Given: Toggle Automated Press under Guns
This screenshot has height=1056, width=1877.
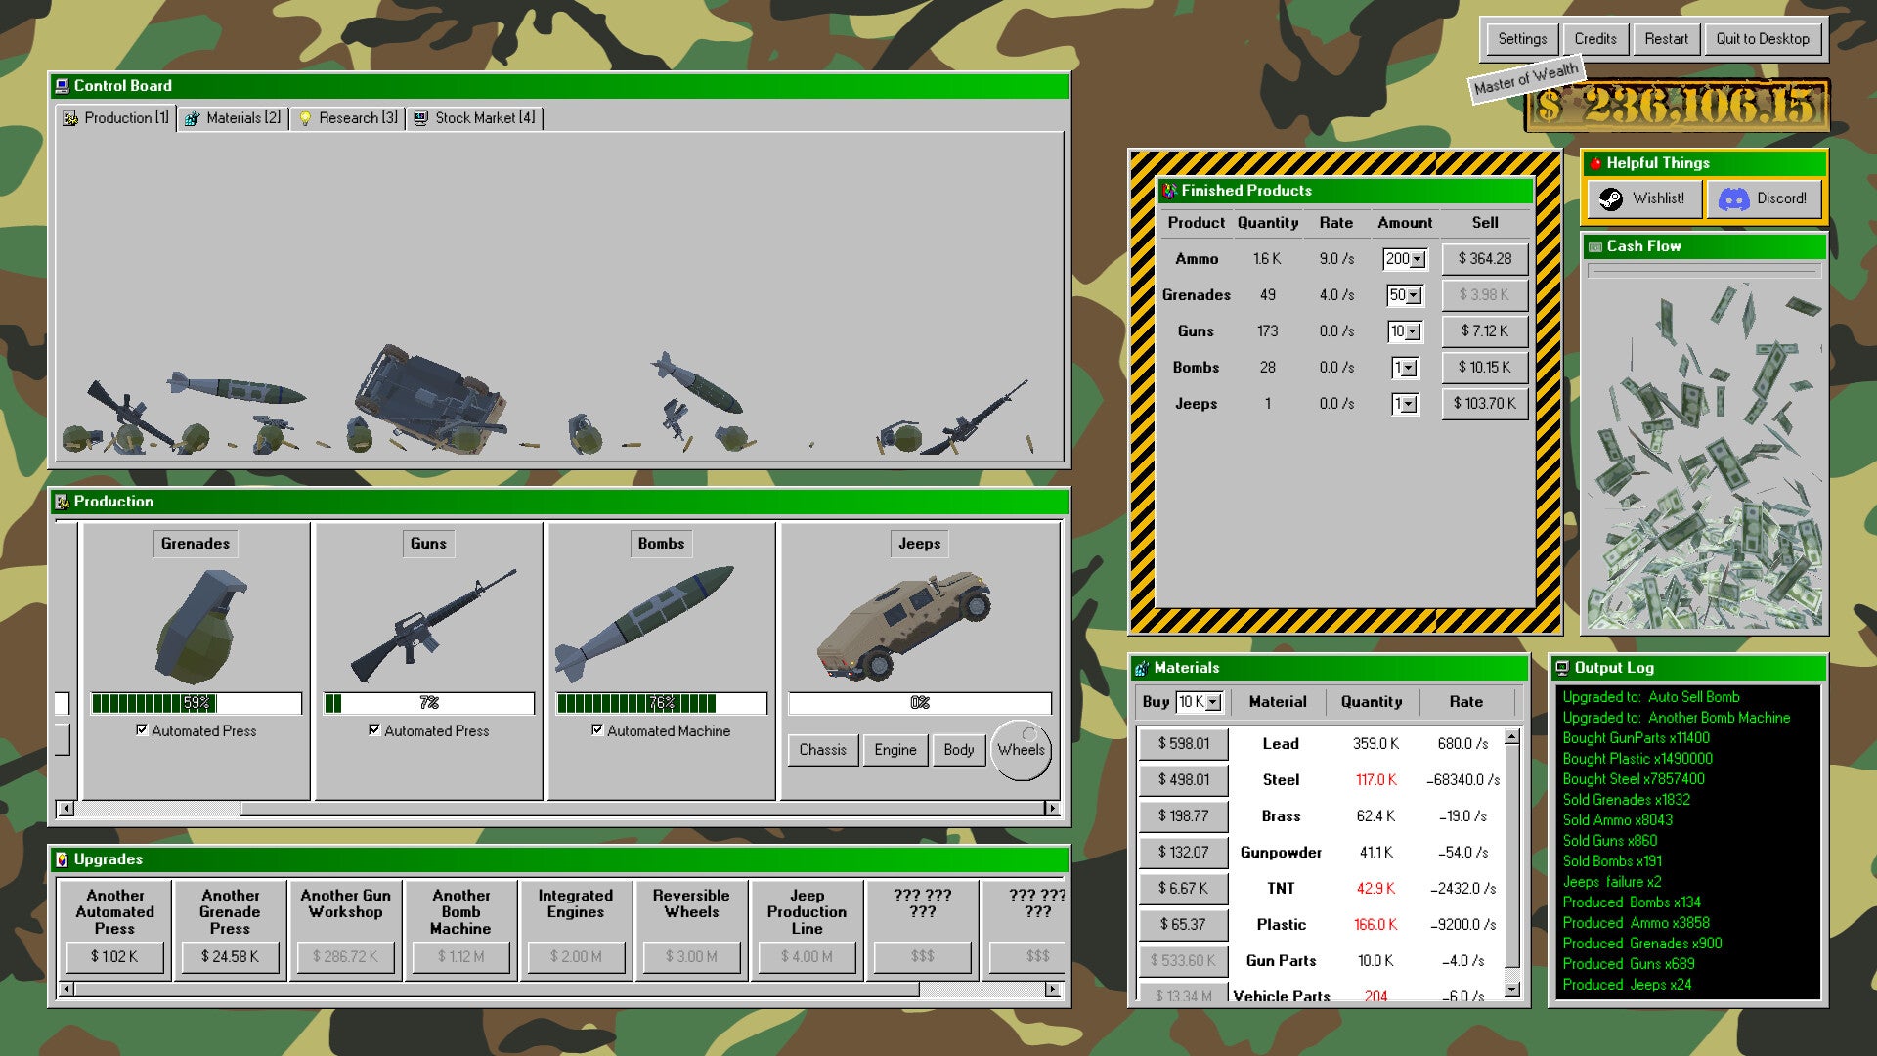Looking at the screenshot, I should click(374, 730).
